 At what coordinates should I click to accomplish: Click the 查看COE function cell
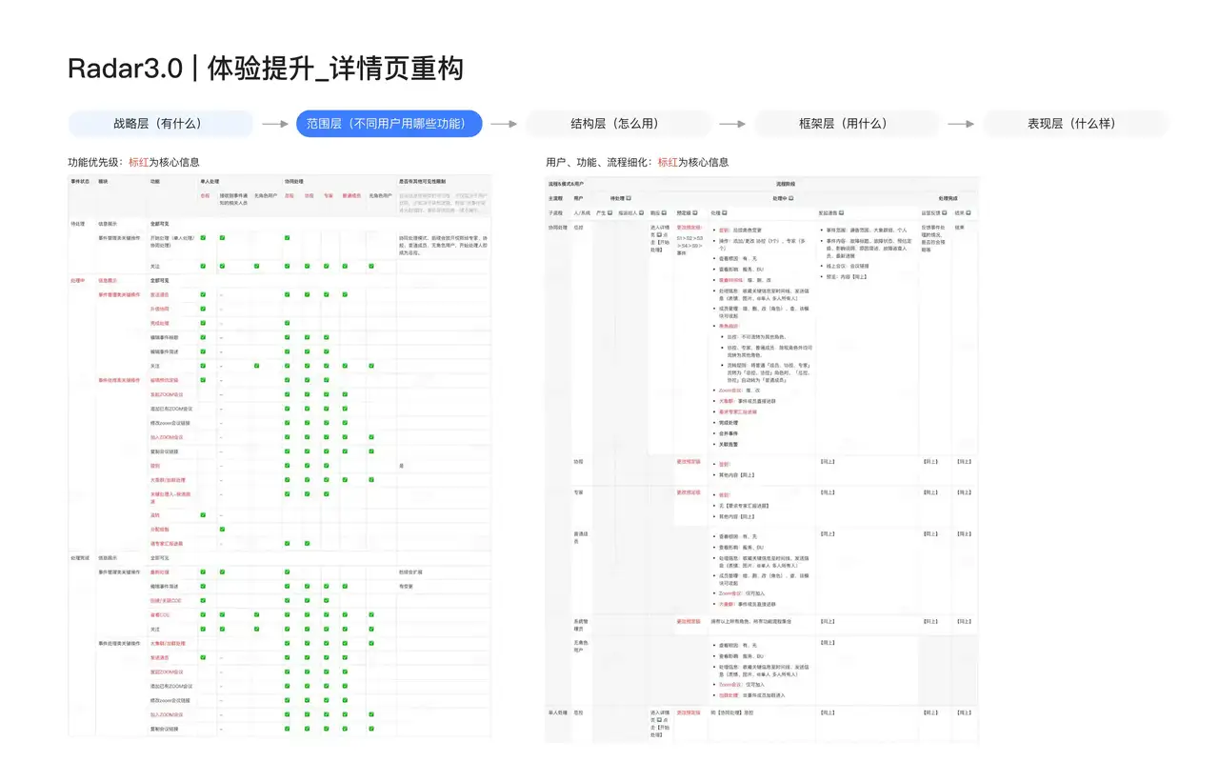click(160, 614)
